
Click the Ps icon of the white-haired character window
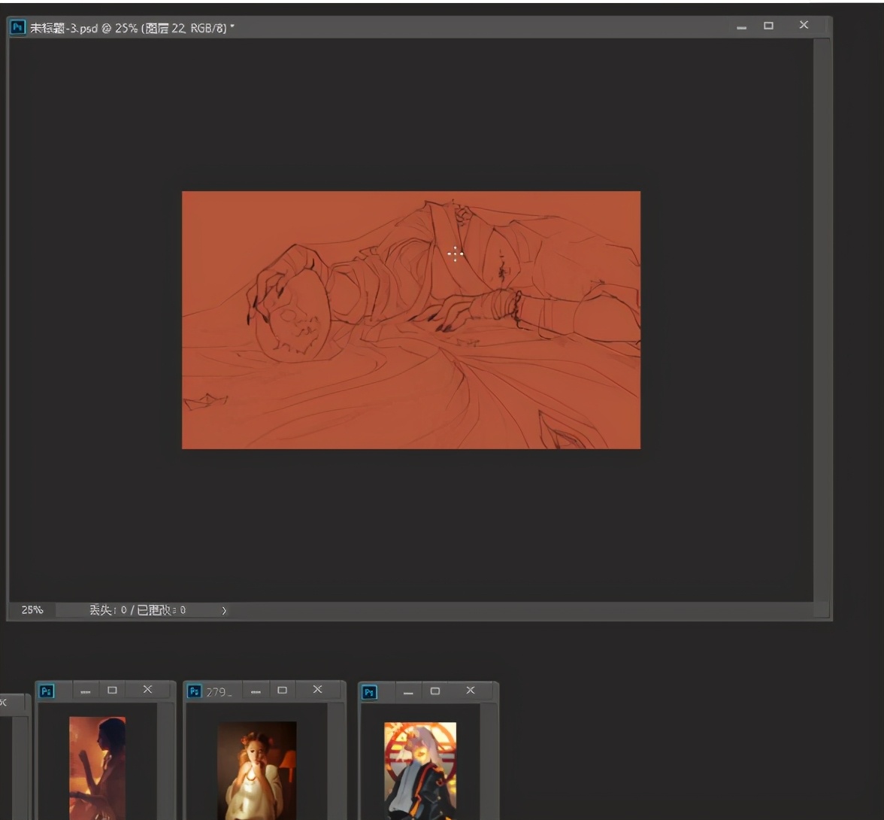369,691
